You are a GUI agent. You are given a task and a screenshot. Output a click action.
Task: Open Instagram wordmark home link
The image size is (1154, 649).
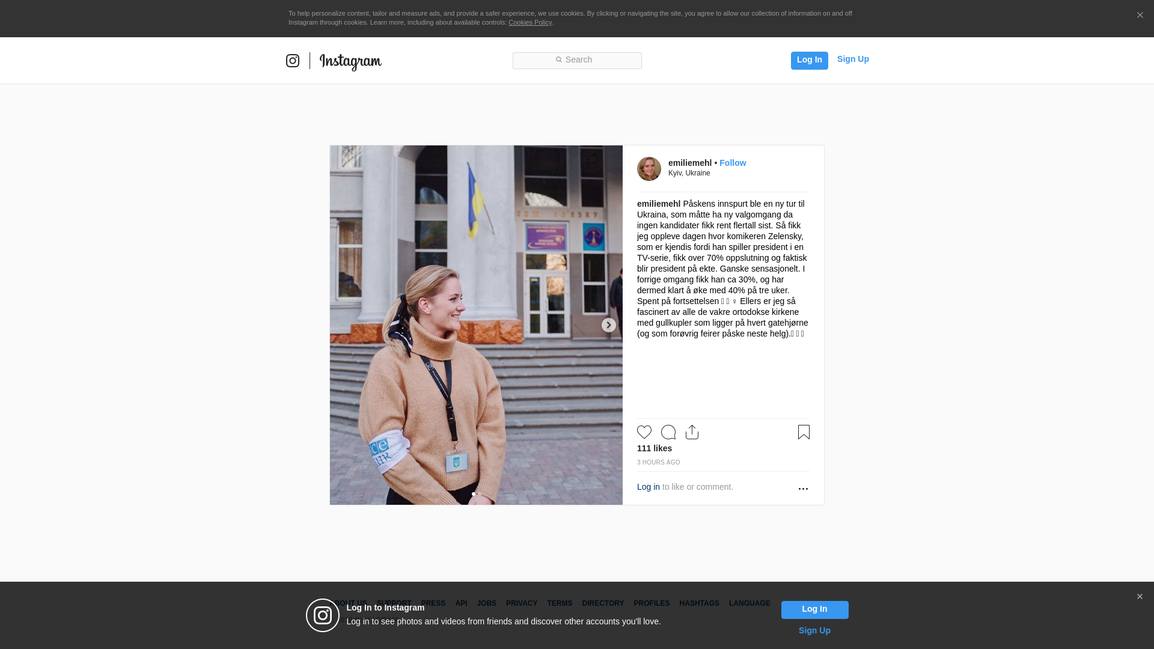[350, 62]
